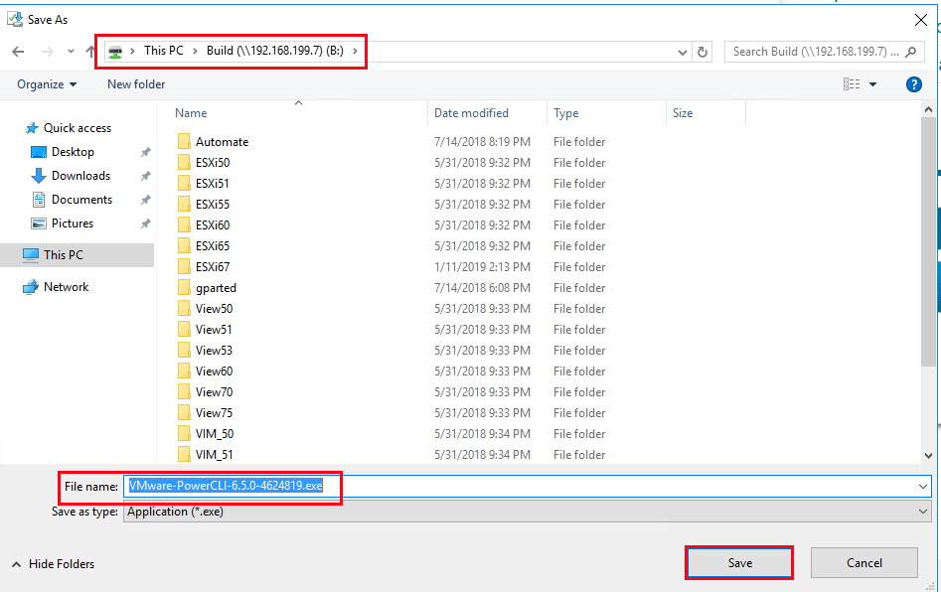This screenshot has width=941, height=592.
Task: Click the ESXi65 folder icon
Action: [184, 246]
